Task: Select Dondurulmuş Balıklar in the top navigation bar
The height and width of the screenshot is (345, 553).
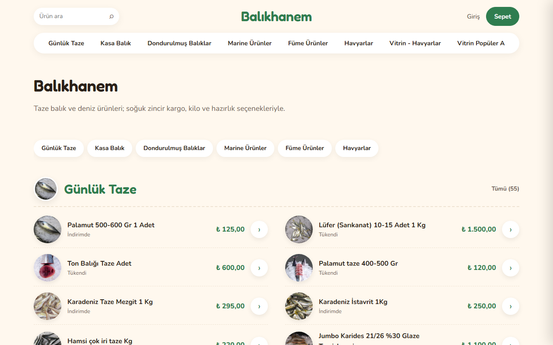Action: coord(179,43)
